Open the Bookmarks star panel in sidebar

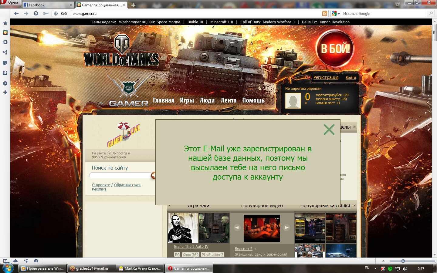point(5,23)
